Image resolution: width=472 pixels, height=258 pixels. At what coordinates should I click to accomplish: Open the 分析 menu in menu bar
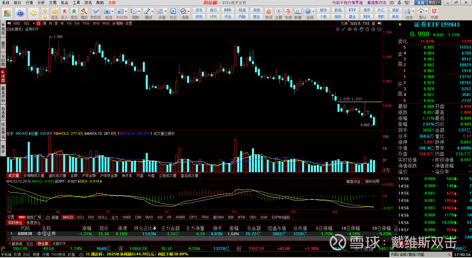point(41,3)
